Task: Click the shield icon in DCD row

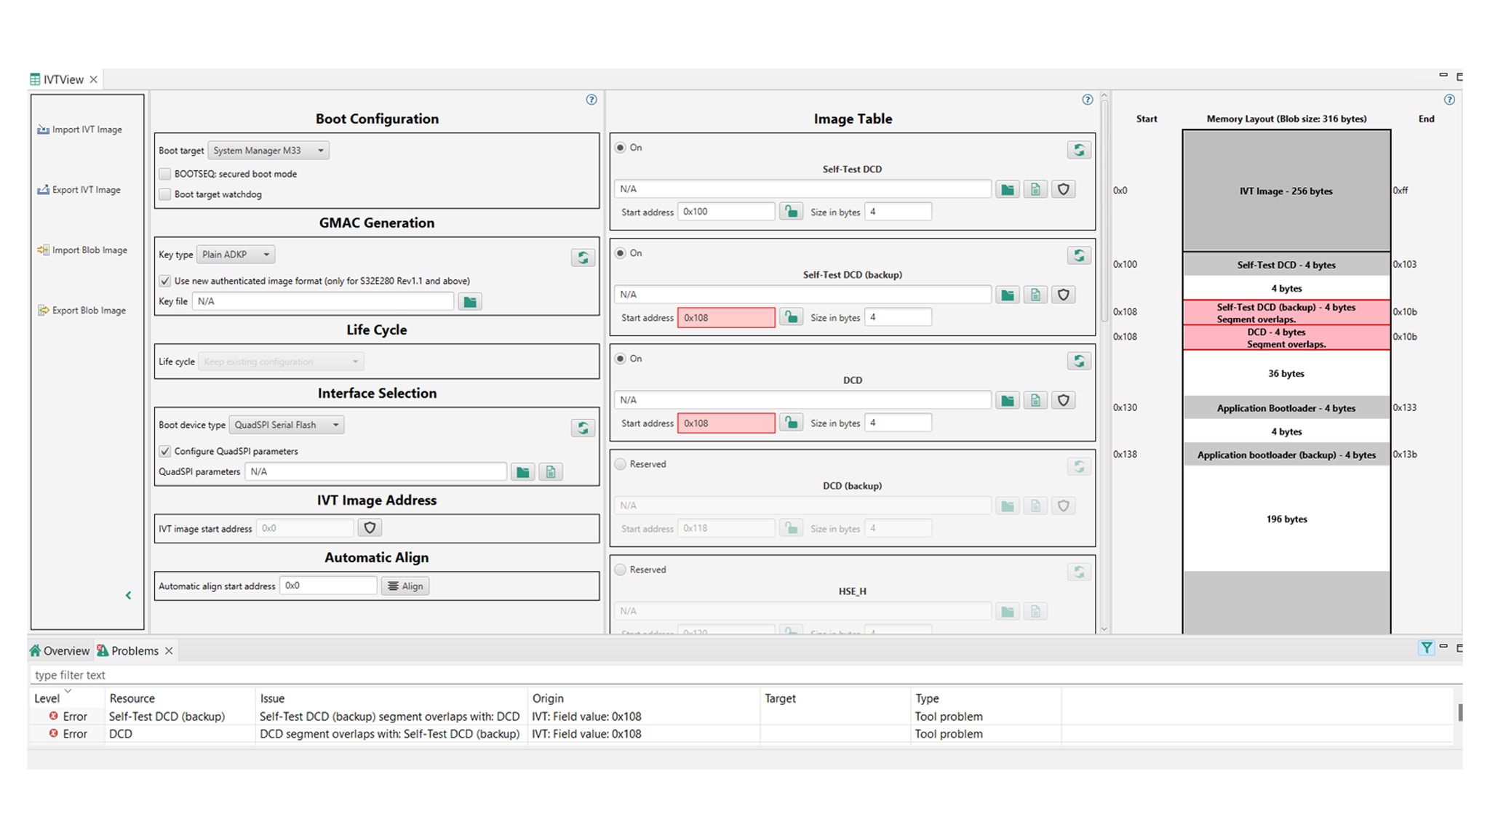Action: coord(1063,400)
